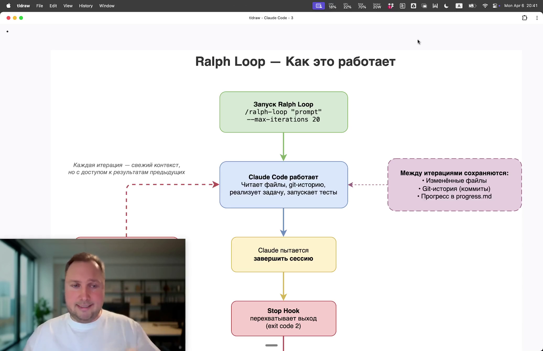The height and width of the screenshot is (351, 543).
Task: Select the green 'Запуск Ralph Loop' box
Action: (x=284, y=112)
